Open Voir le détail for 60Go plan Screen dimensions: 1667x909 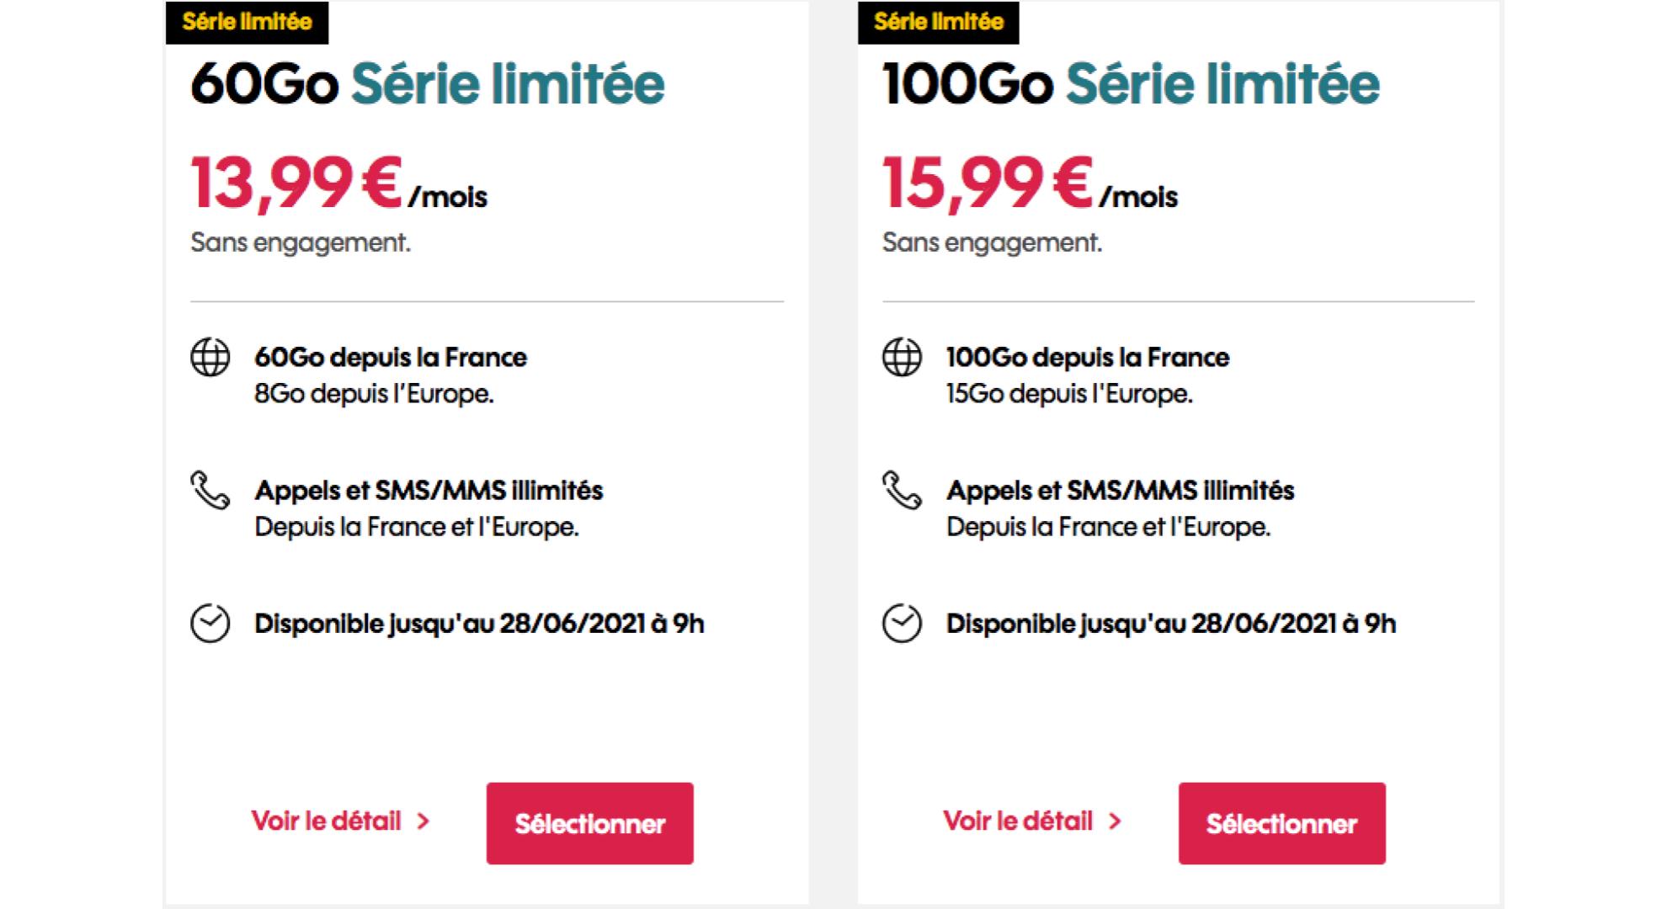coord(327,821)
